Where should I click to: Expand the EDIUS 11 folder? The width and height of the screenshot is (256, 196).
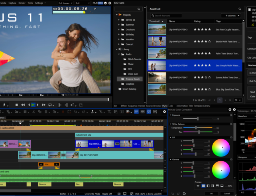(119, 20)
